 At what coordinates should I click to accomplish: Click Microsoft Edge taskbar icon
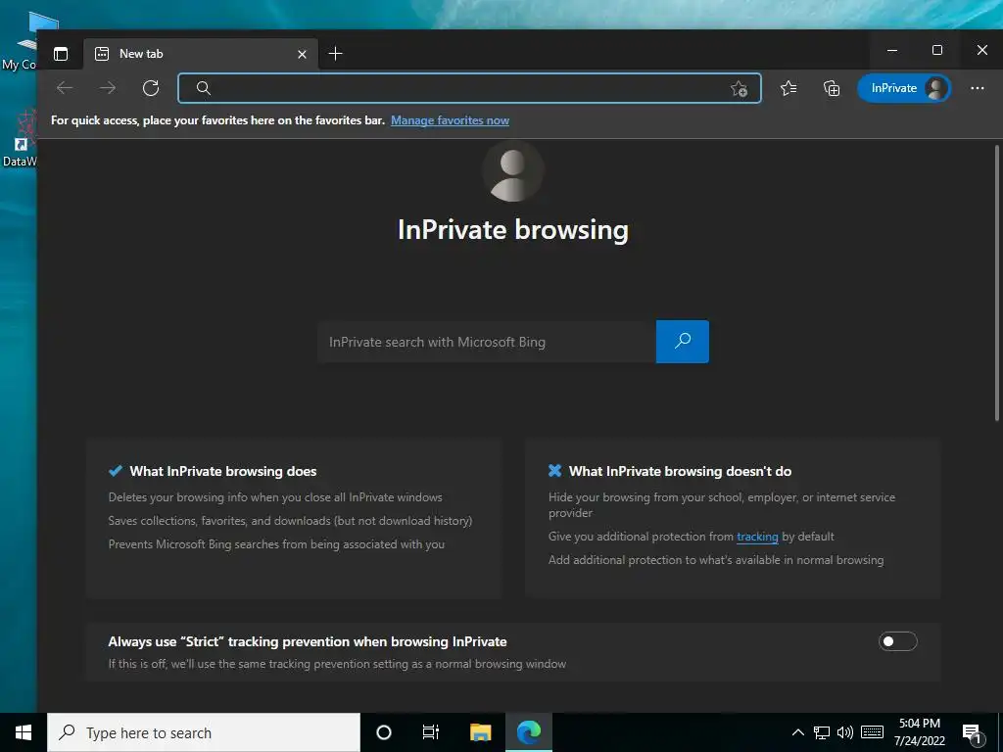[529, 732]
